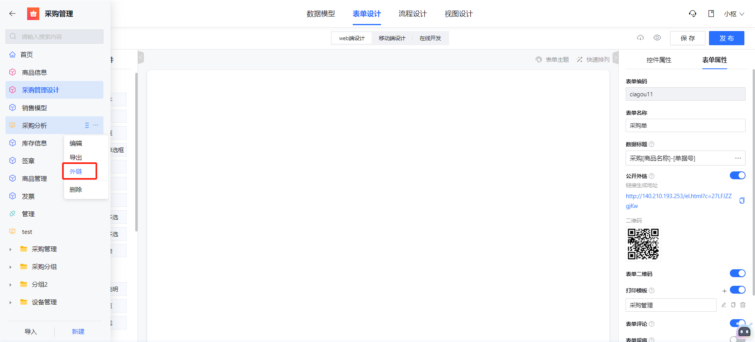Click the drag handle icon on 采购分析
Image resolution: width=755 pixels, height=342 pixels.
pyautogui.click(x=87, y=125)
